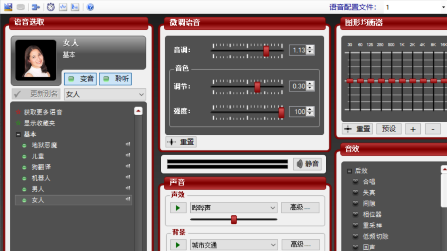Open the help icon with the question mark
The width and height of the screenshot is (447, 251).
click(x=90, y=7)
